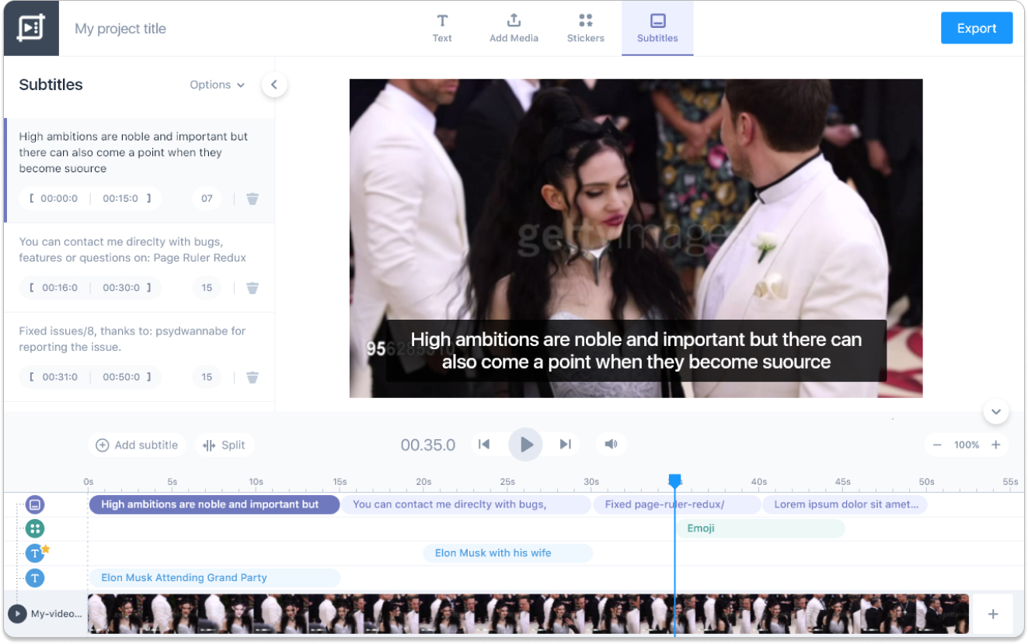Viewport: 1028px width, 644px height.
Task: Click the app logo icon
Action: (x=31, y=29)
